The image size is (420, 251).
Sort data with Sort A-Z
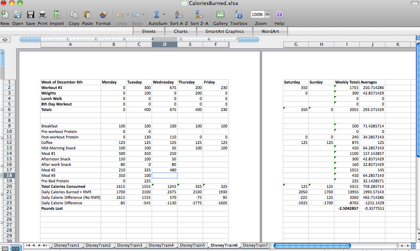pyautogui.click(x=179, y=15)
